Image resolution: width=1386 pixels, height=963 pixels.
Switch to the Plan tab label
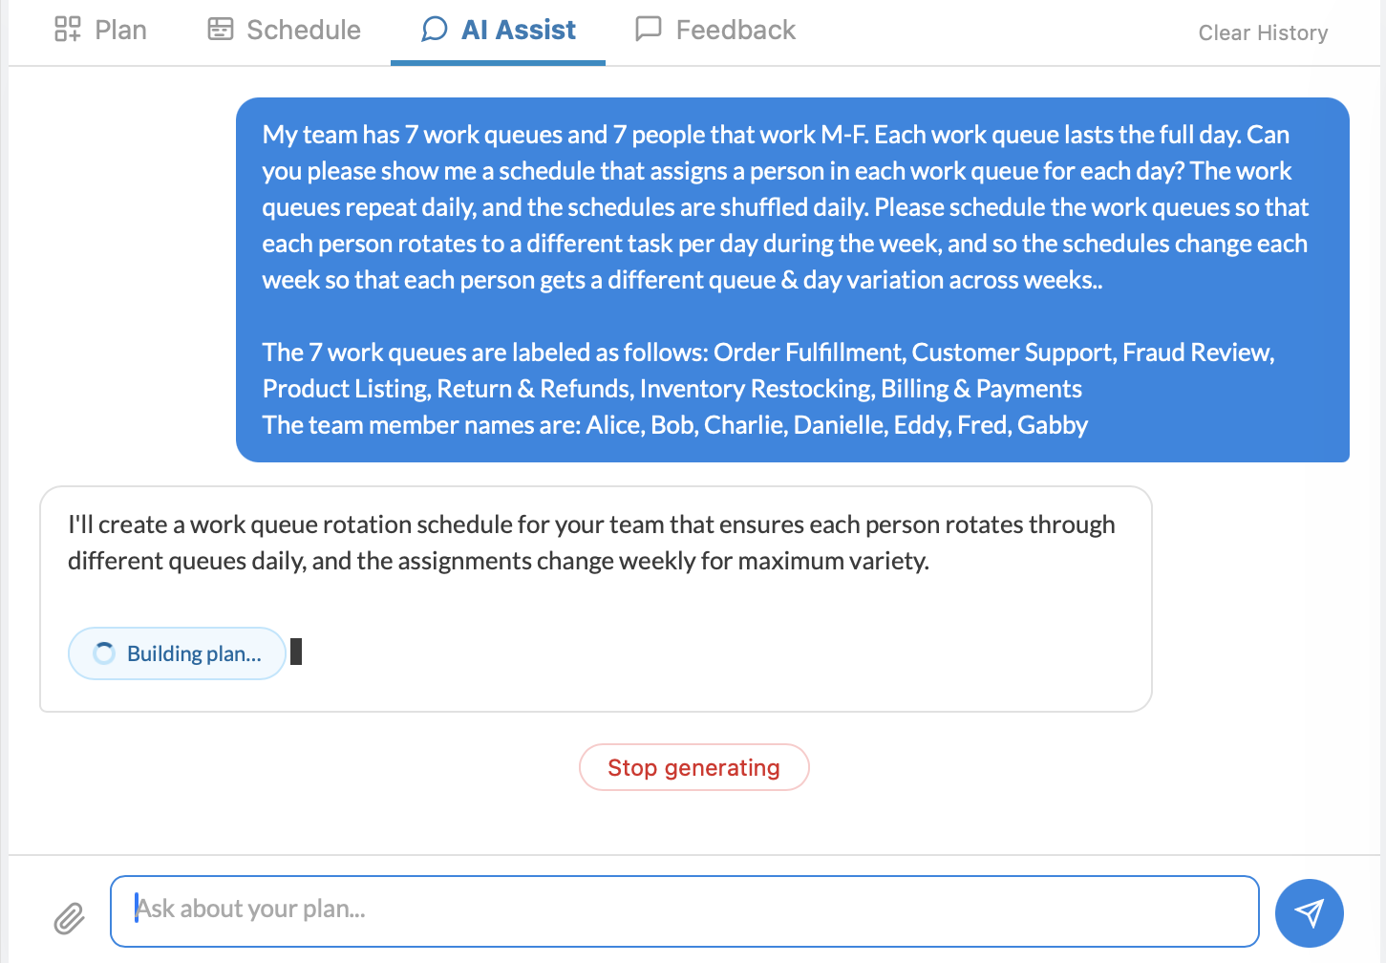coord(121,31)
